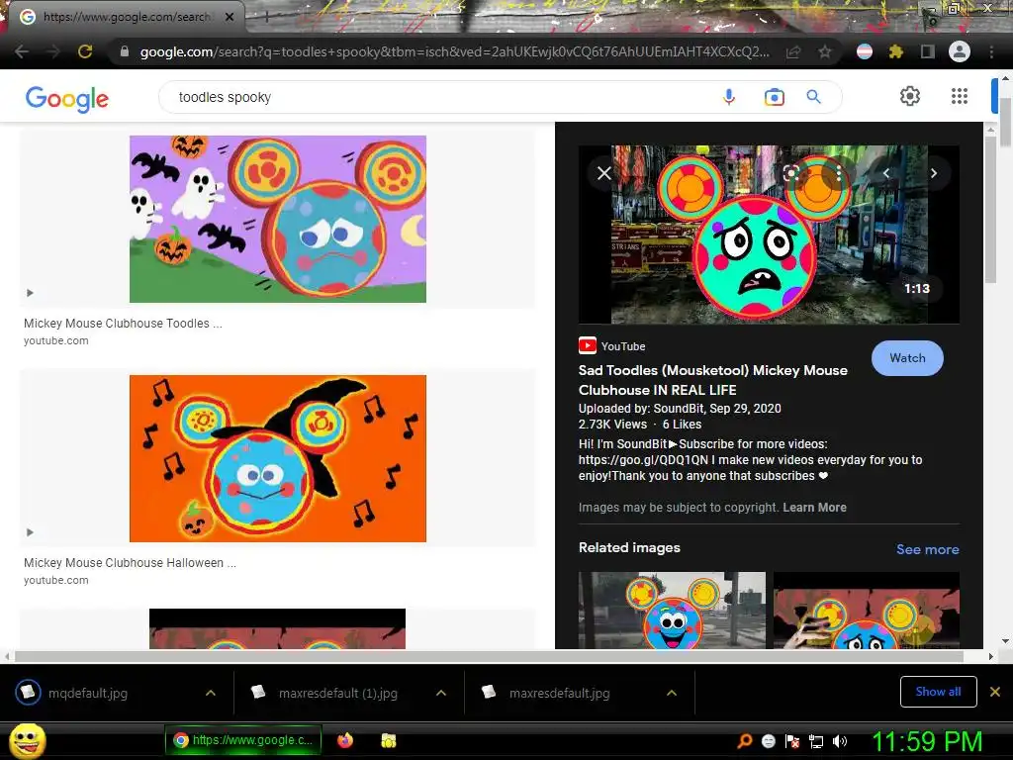Click Mickey Mouse Clubhouse Toodles caption
Image resolution: width=1013 pixels, height=760 pixels.
[x=123, y=324]
